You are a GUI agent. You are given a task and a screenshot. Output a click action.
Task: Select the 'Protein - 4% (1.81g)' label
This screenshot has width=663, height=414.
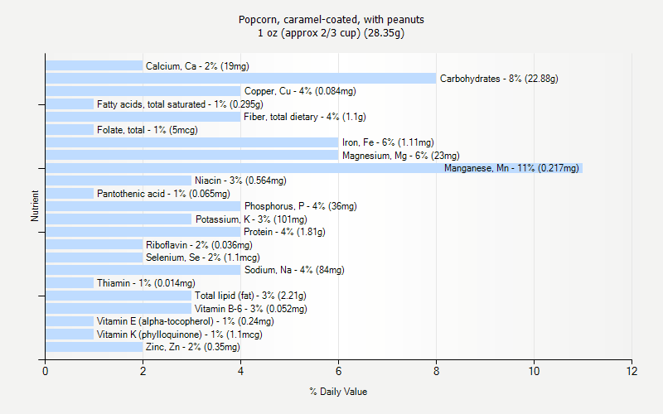coord(284,232)
